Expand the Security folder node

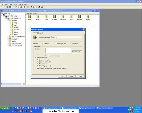click(8, 42)
